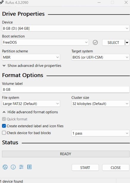This screenshot has height=183, width=130.
Task: Expand Show advanced drive properties
Action: tap(32, 66)
